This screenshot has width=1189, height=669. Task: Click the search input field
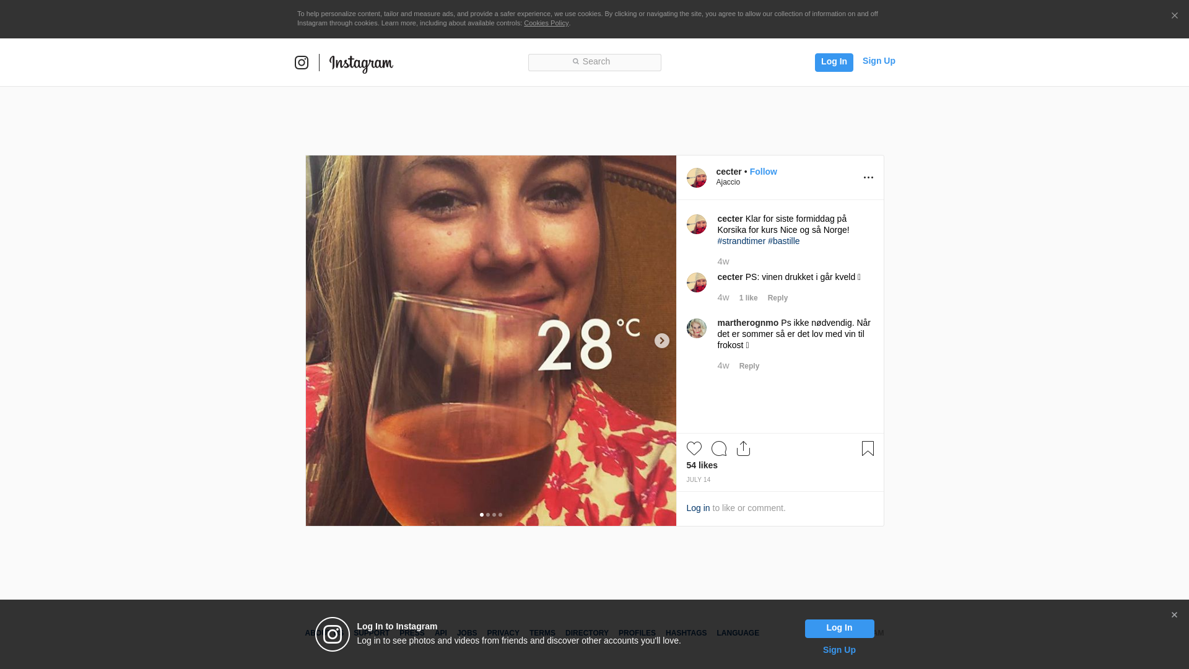point(594,63)
